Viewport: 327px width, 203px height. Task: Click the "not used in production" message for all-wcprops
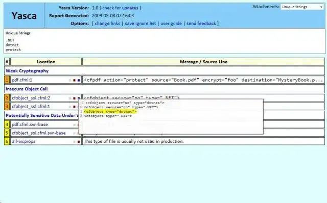134,141
